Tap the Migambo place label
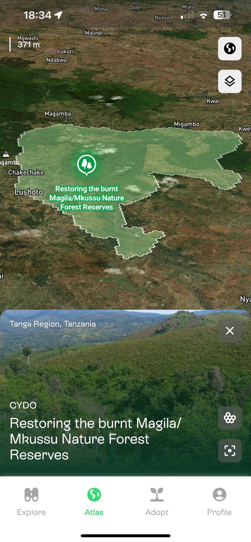Image resolution: width=251 pixels, height=542 pixels. (187, 124)
